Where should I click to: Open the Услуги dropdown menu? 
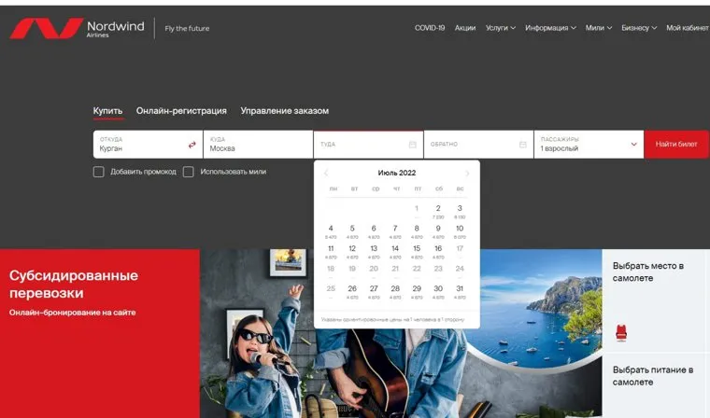pos(500,28)
